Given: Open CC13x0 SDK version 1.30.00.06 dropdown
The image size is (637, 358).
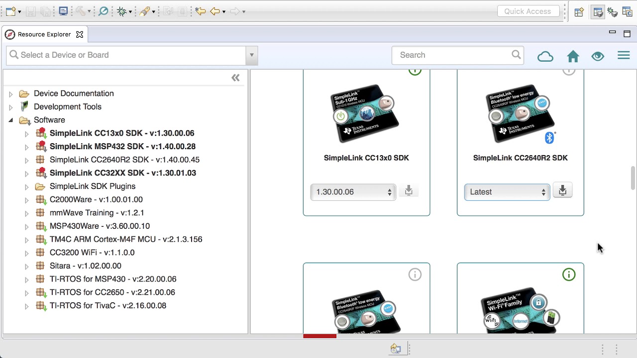Looking at the screenshot, I should [x=353, y=192].
